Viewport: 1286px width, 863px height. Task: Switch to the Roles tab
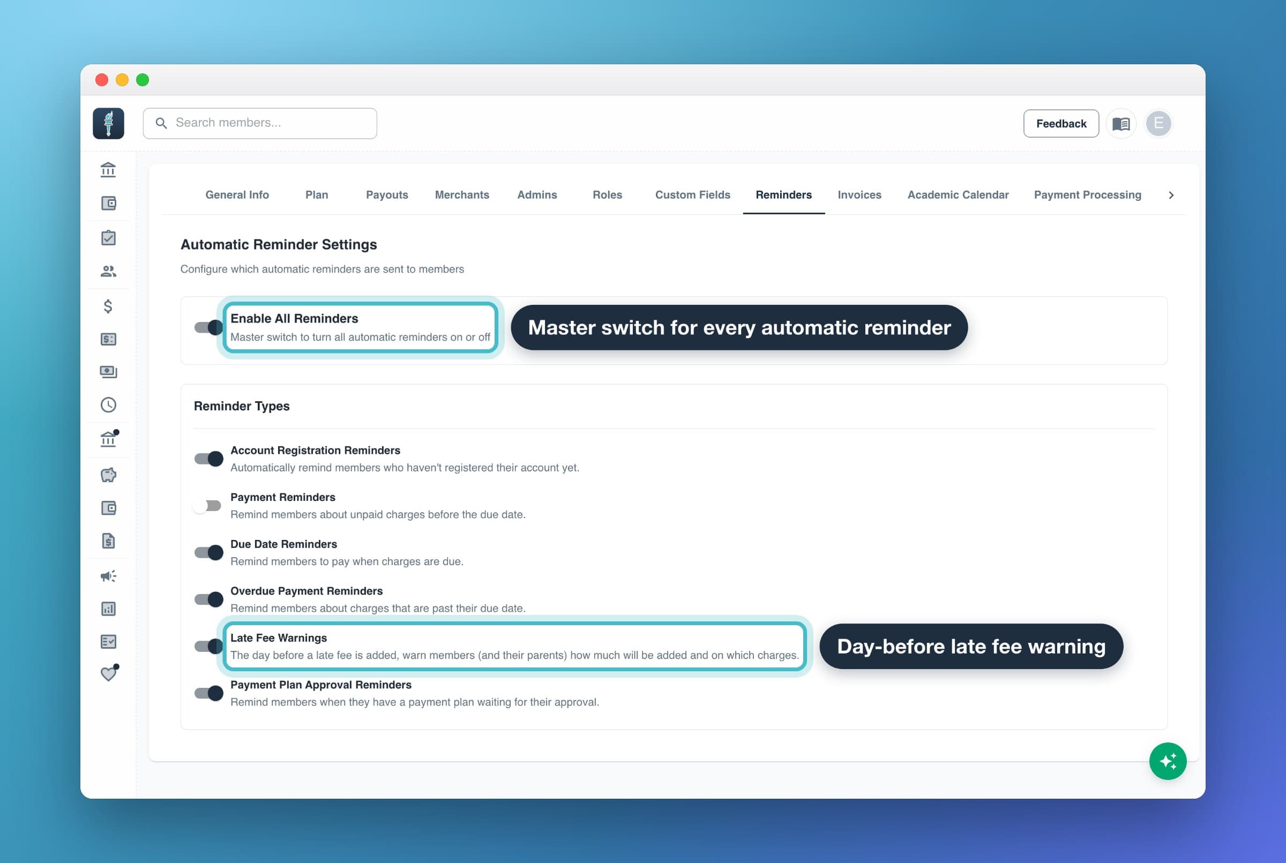607,195
